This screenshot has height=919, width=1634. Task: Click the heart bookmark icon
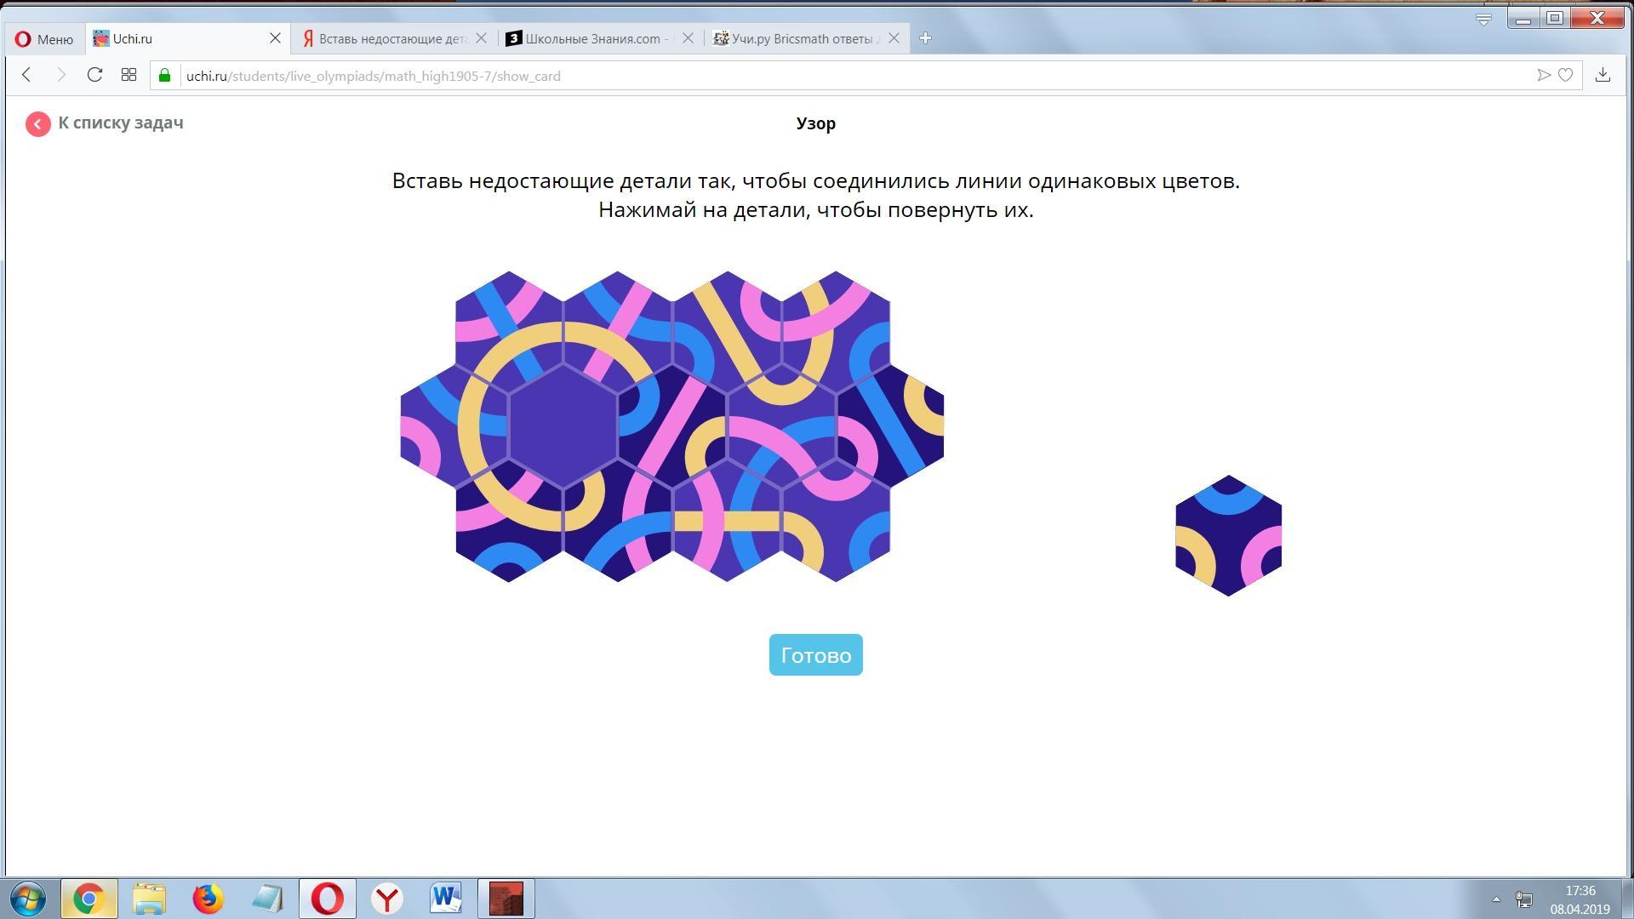pos(1565,75)
